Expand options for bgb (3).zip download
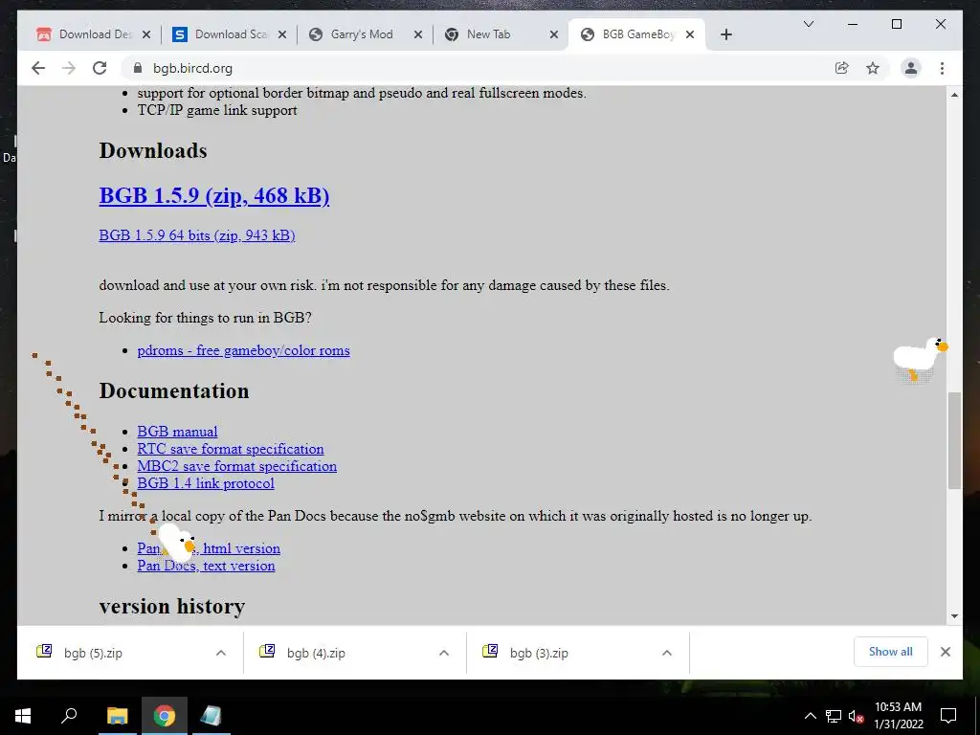This screenshot has width=980, height=735. [667, 653]
